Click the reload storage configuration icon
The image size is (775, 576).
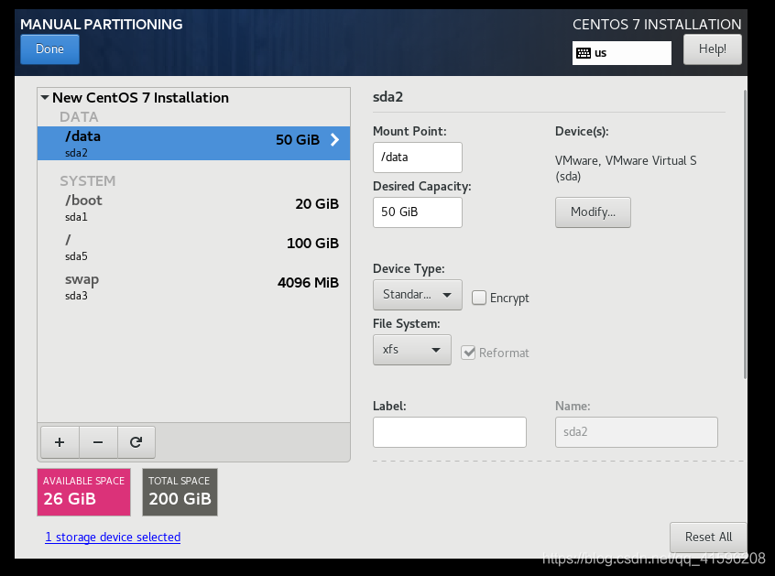[136, 442]
